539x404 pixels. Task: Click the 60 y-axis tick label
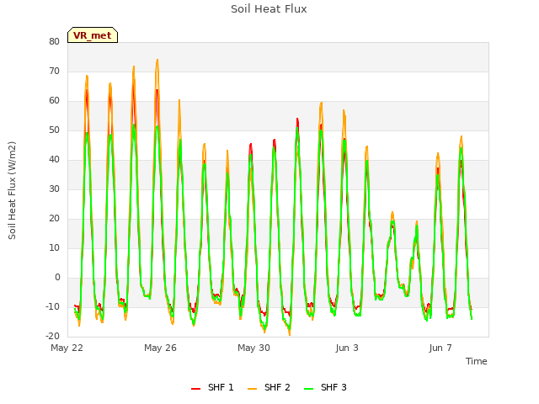pyautogui.click(x=54, y=101)
